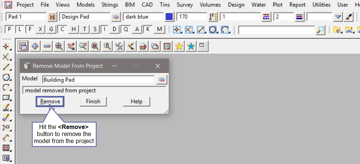
Task: Click the eyedropper pick icon
Action: pos(349,17)
